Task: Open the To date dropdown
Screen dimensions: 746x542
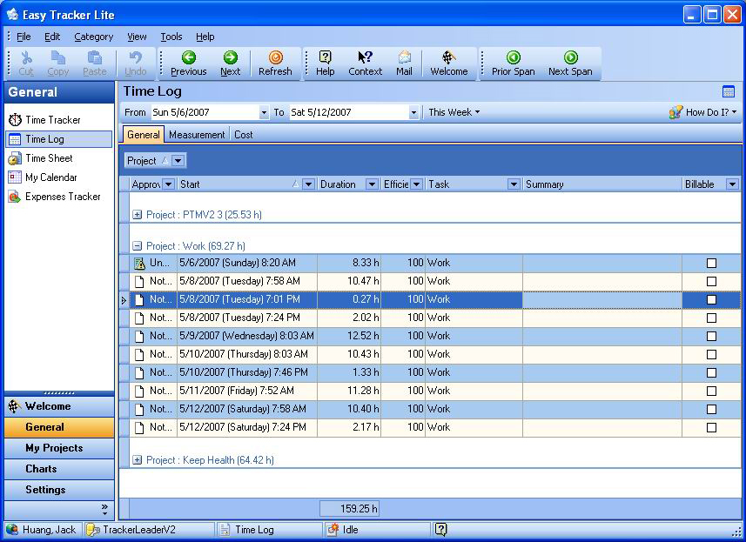Action: coord(413,113)
